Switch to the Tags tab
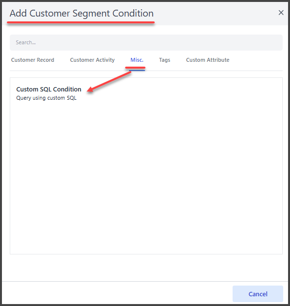The height and width of the screenshot is (306, 290). coord(164,60)
